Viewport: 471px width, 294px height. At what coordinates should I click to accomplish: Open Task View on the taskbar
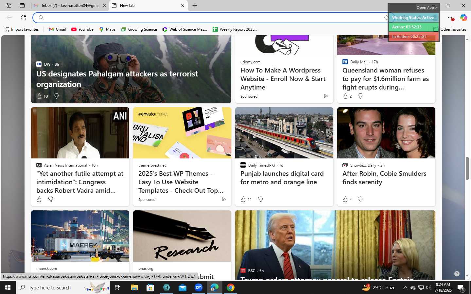118,287
